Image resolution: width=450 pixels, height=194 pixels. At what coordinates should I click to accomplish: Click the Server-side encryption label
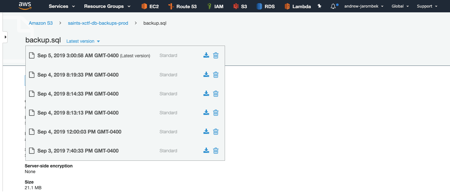pyautogui.click(x=49, y=166)
